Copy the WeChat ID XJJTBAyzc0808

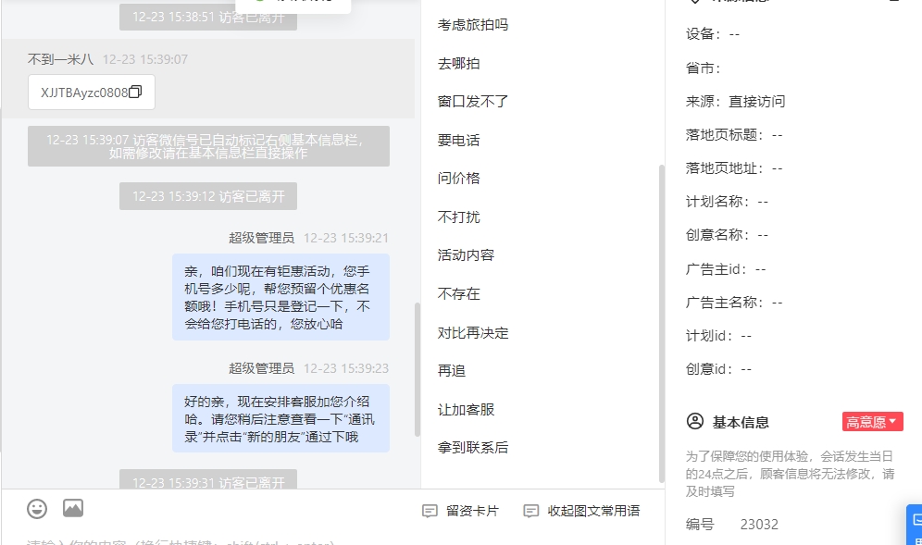point(135,92)
